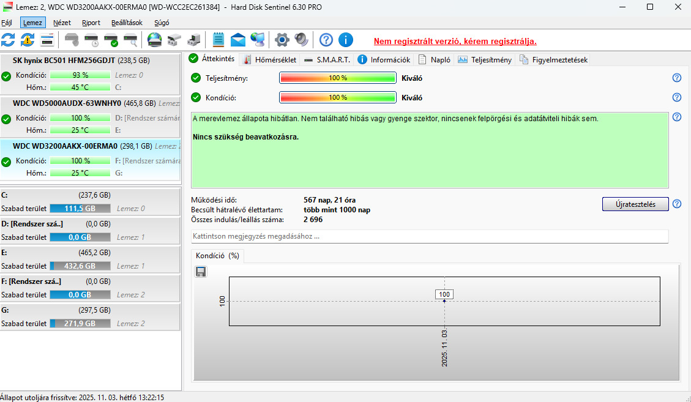The image size is (691, 402).
Task: Click the Újratesztelés button
Action: (635, 204)
